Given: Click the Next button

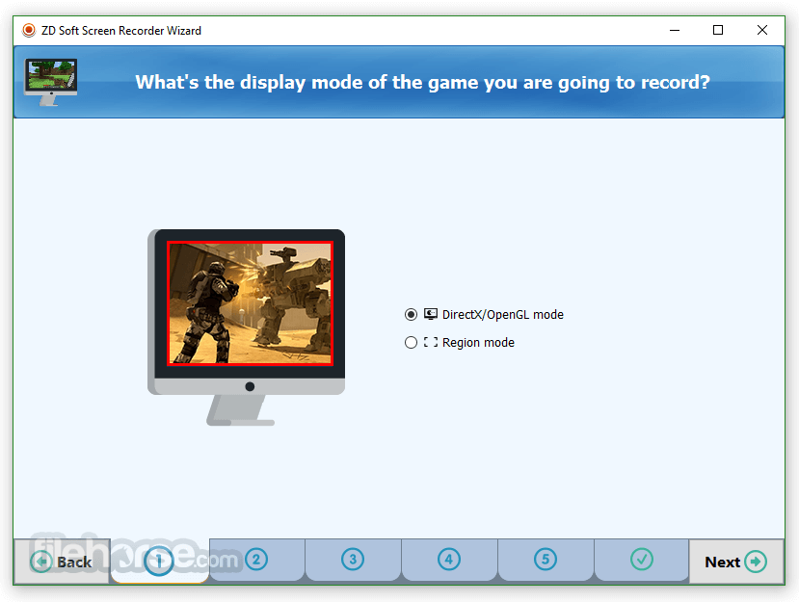Looking at the screenshot, I should [x=735, y=562].
